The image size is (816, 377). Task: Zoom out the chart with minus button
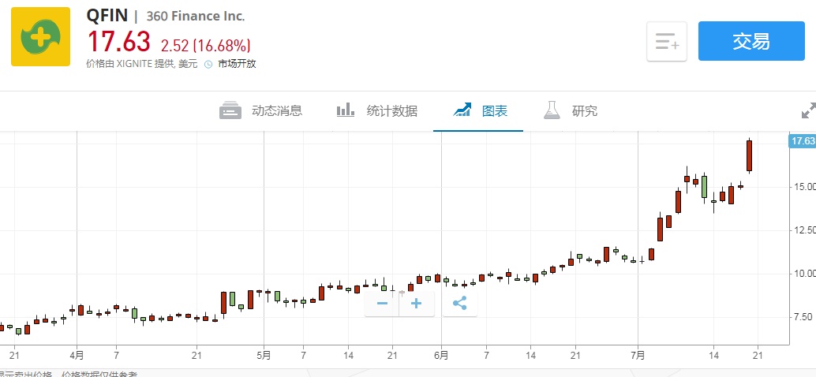pyautogui.click(x=382, y=303)
